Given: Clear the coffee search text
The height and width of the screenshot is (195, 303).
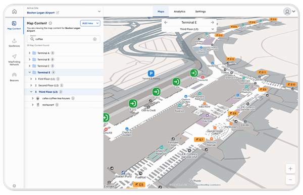Looking at the screenshot, I should 95,39.
